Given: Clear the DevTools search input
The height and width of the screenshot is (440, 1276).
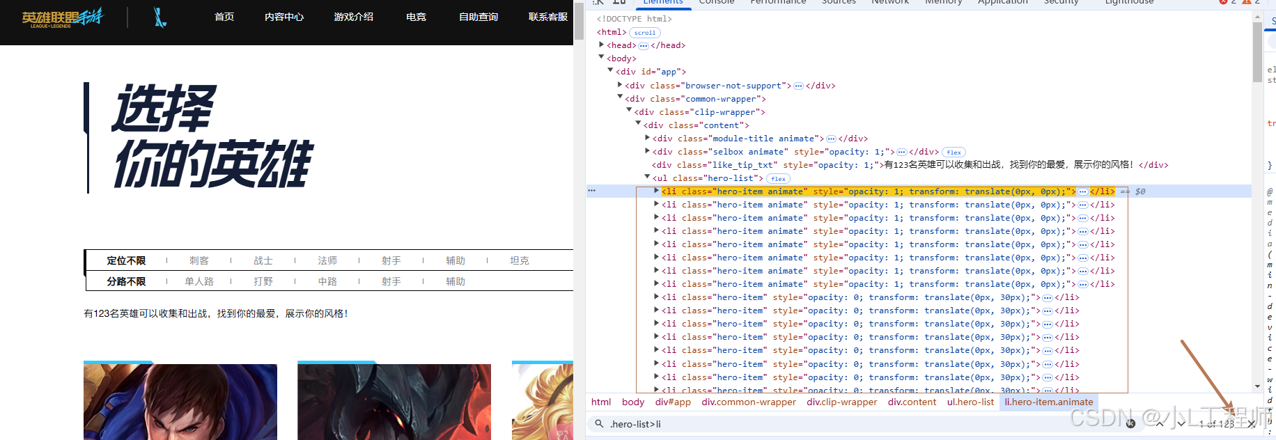Looking at the screenshot, I should pos(1130,423).
